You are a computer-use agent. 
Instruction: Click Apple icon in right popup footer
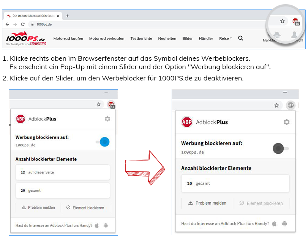coord(275,224)
